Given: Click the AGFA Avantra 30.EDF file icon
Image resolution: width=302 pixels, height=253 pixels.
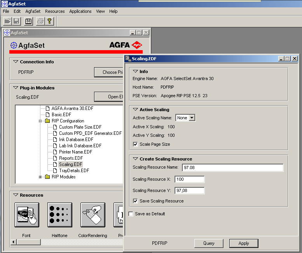Looking at the screenshot, I should click(47, 108).
